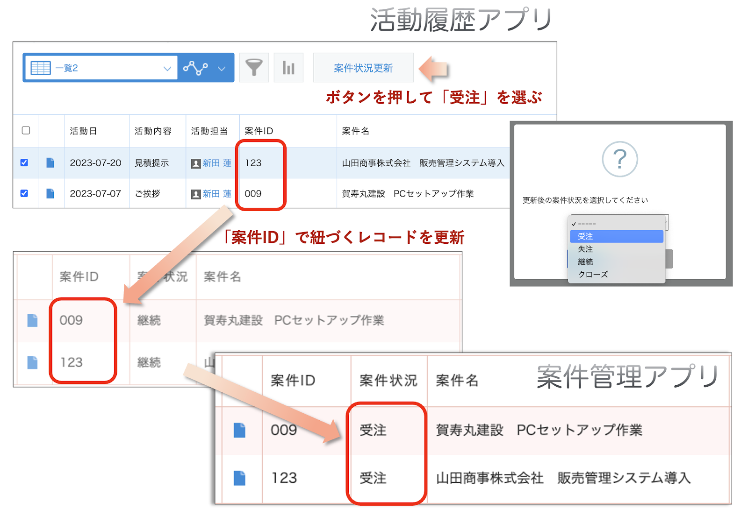Click the 案件名 header in activity list
Image resolution: width=748 pixels, height=523 pixels.
(x=355, y=131)
